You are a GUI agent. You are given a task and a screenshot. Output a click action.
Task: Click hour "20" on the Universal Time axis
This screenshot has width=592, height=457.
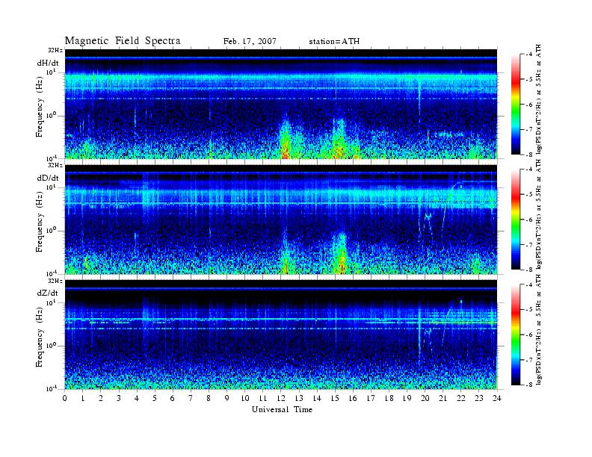(425, 398)
